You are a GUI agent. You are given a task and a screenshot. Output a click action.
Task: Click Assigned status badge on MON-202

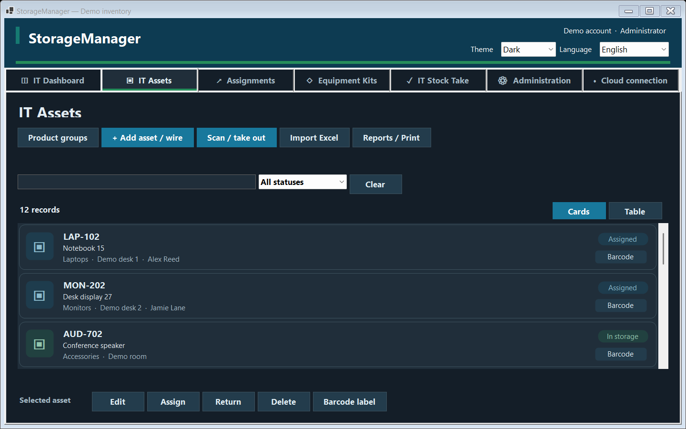[x=623, y=288]
